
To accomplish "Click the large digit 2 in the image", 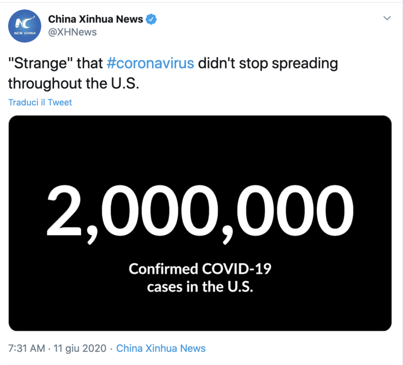I will pyautogui.click(x=64, y=210).
